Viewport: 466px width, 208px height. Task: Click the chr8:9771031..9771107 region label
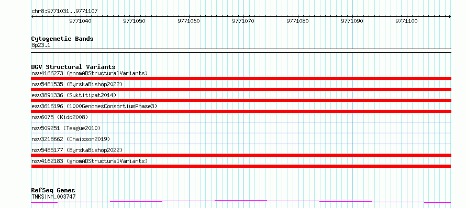pos(64,11)
